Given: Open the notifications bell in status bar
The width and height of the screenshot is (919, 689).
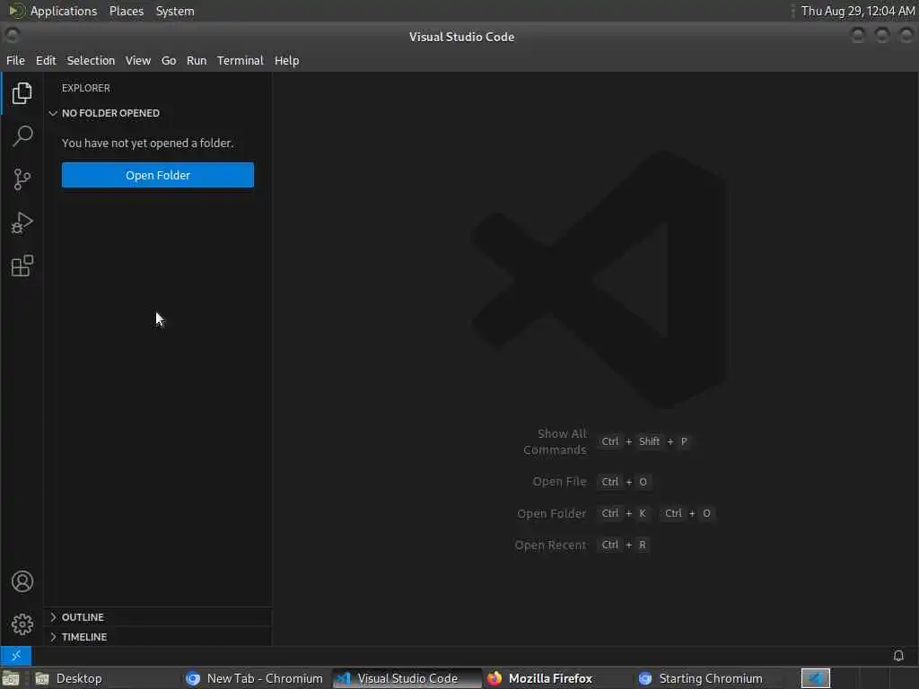Looking at the screenshot, I should 897,655.
